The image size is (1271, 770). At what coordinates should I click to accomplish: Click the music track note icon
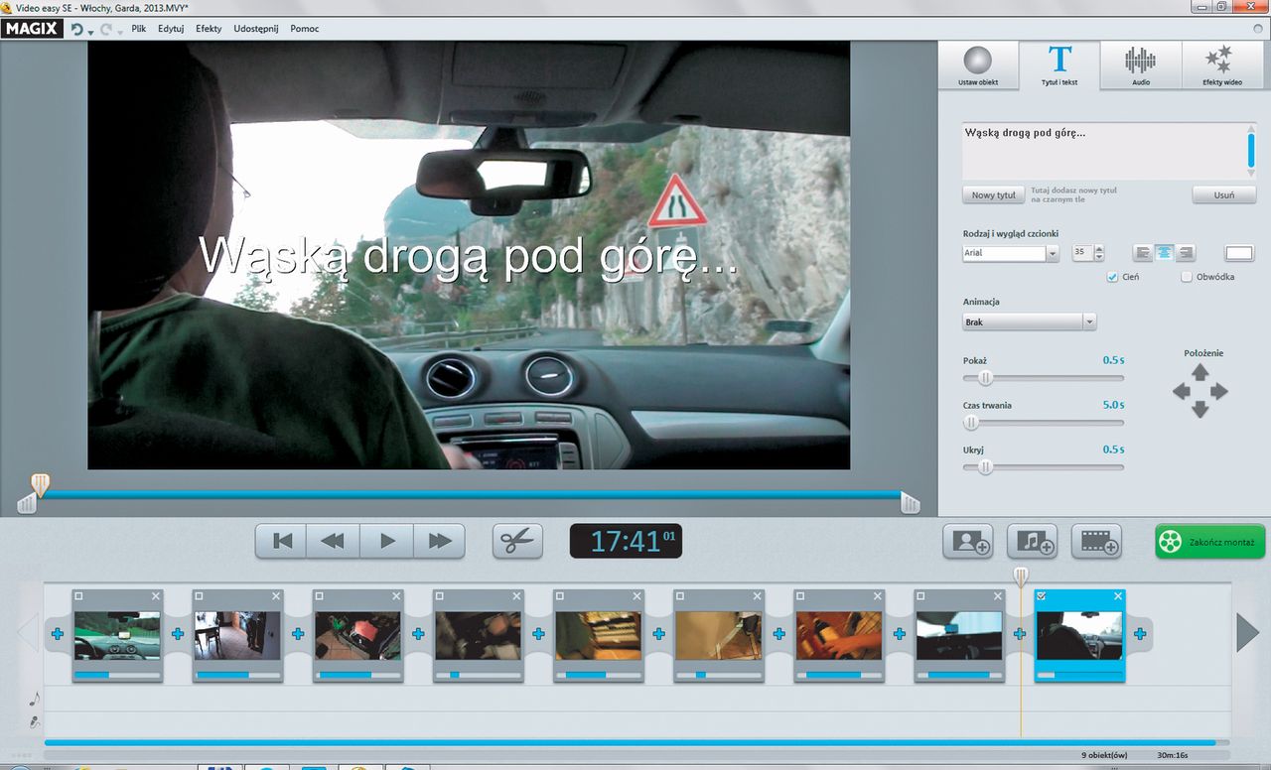[x=34, y=698]
